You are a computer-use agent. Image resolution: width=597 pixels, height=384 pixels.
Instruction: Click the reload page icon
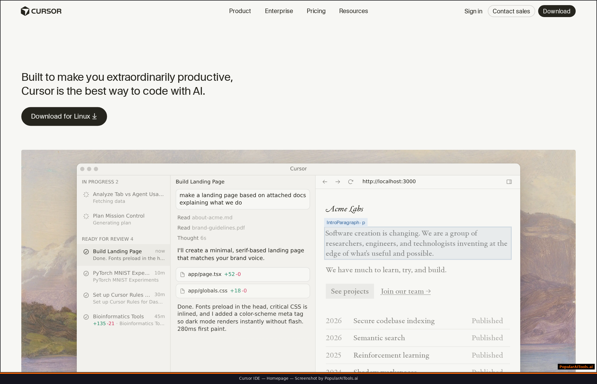coord(351,182)
